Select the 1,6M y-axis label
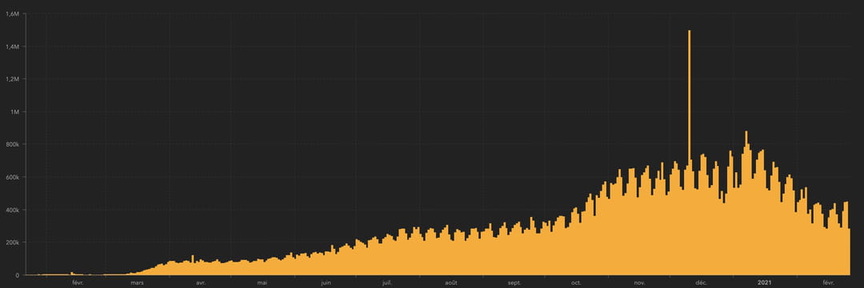Image resolution: width=864 pixels, height=288 pixels. 12,14
